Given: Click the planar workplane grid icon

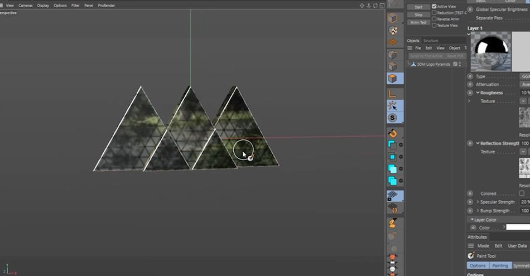Looking at the screenshot, I should click(x=392, y=208).
